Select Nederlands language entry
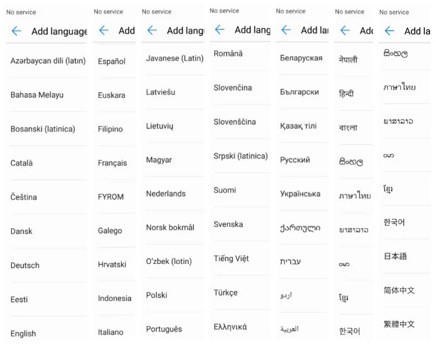This screenshot has width=436, height=345. click(x=166, y=193)
